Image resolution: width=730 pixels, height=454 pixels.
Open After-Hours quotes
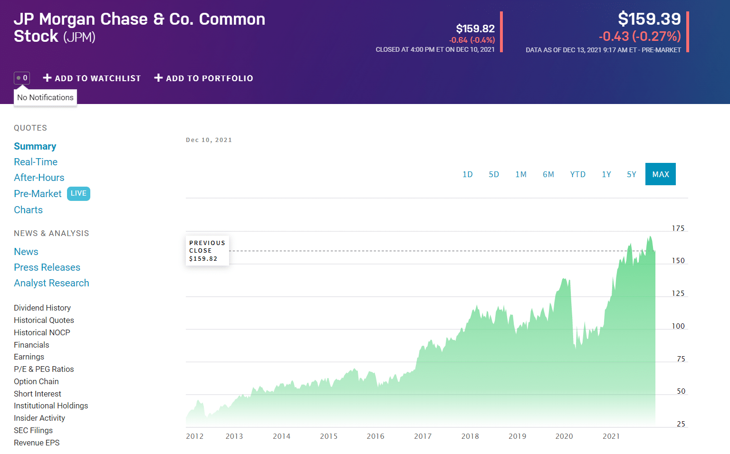(x=39, y=178)
